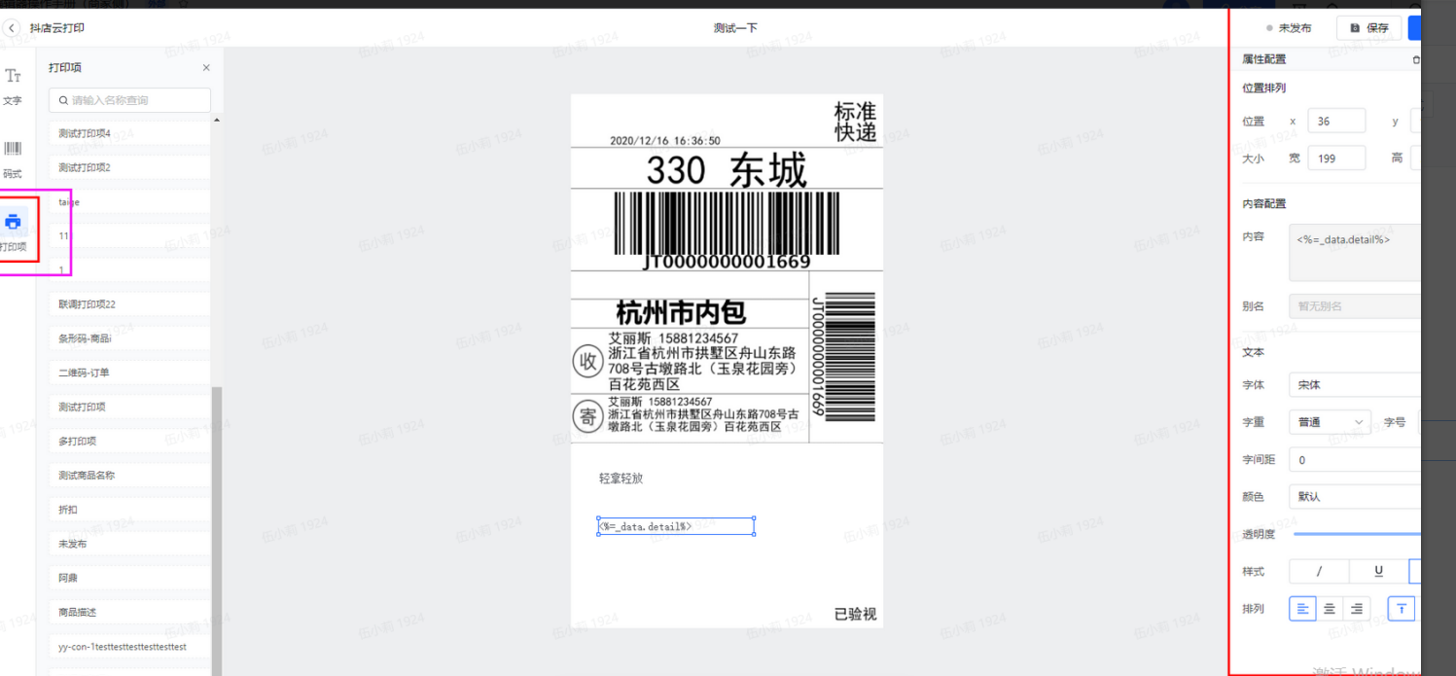Viewport: 1456px width, 676px height.
Task: Click the 保存 save button
Action: coord(1368,28)
